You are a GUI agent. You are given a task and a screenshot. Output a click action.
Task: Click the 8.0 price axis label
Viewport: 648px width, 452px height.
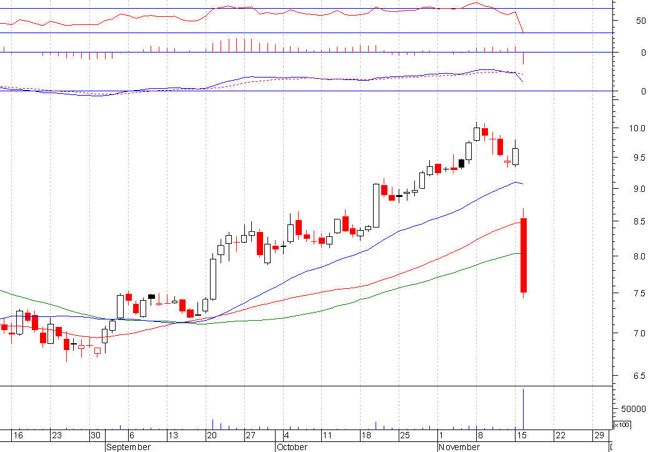639,256
